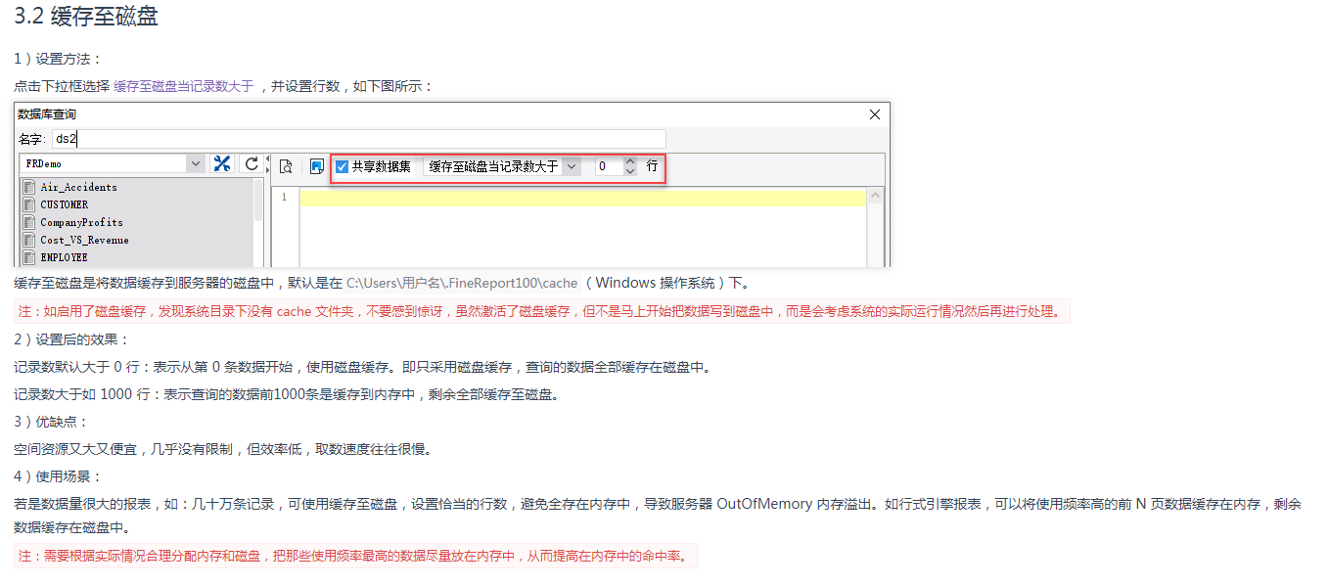Click the sentence starting 记录数大于如 1000 行
The image size is (1328, 587).
click(x=286, y=394)
